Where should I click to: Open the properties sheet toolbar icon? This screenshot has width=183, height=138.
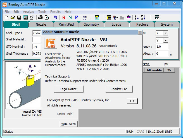pos(32,18)
